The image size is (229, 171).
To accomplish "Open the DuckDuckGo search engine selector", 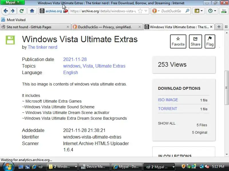I will pos(155,11).
